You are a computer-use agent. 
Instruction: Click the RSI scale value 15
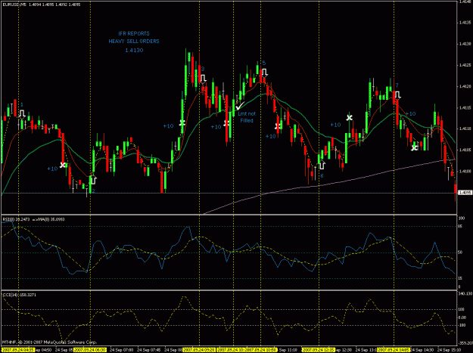click(460, 278)
